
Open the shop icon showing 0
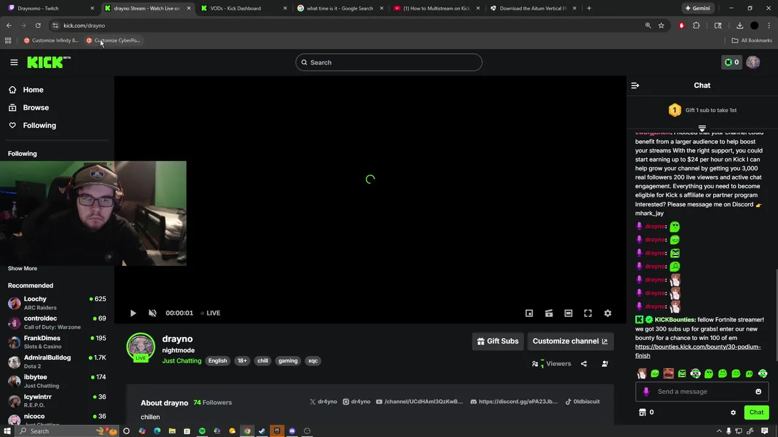click(646, 413)
